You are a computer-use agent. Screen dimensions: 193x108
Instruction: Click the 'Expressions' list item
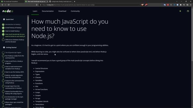point(40,71)
